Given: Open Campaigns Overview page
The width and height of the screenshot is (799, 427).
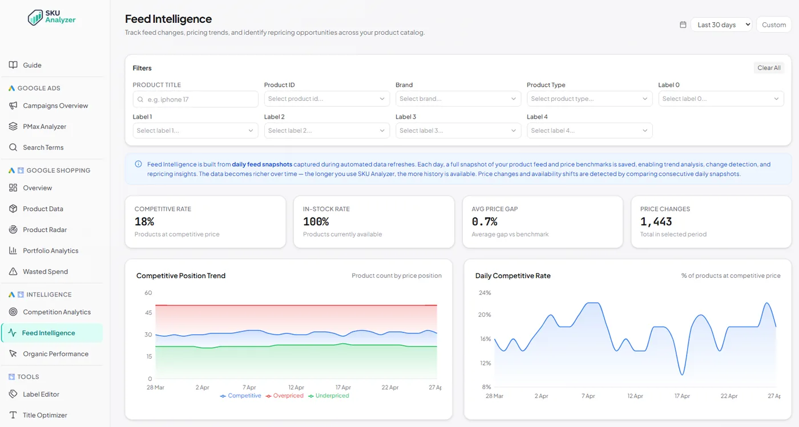Looking at the screenshot, I should tap(53, 105).
